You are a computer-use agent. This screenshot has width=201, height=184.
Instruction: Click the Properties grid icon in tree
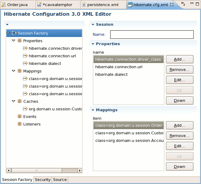19,41
